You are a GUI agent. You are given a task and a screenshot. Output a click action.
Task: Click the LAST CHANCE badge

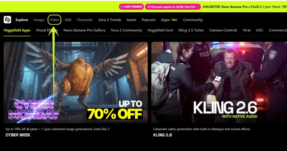(131, 7)
